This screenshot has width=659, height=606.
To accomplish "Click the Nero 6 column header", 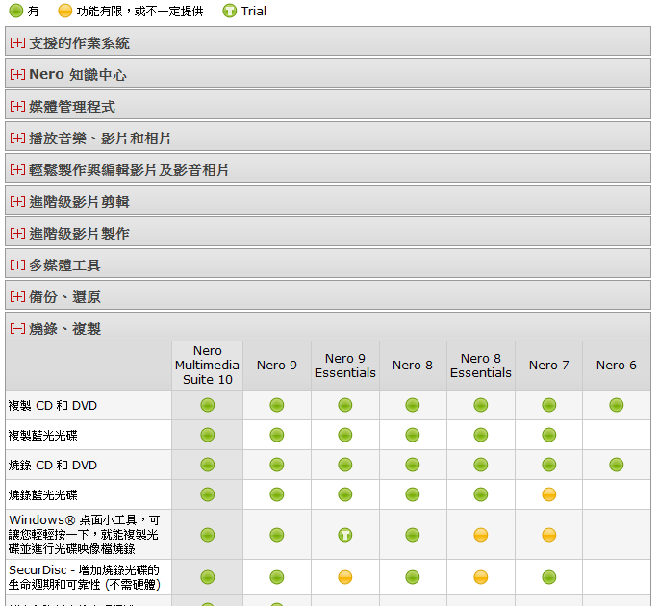I will [616, 365].
